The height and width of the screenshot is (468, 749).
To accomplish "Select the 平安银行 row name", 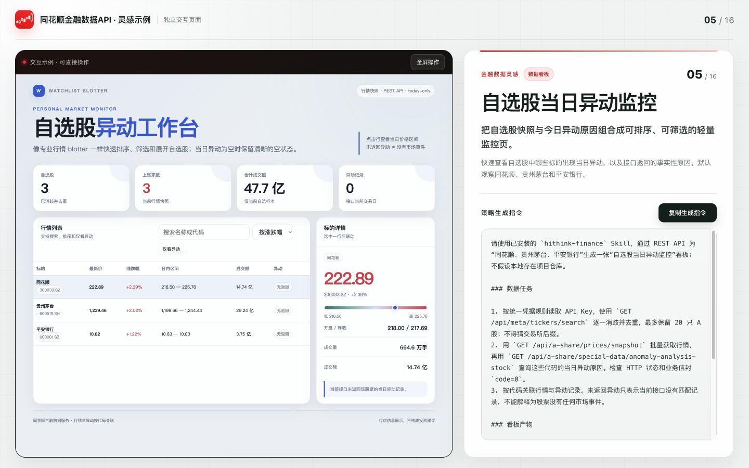I will click(45, 329).
